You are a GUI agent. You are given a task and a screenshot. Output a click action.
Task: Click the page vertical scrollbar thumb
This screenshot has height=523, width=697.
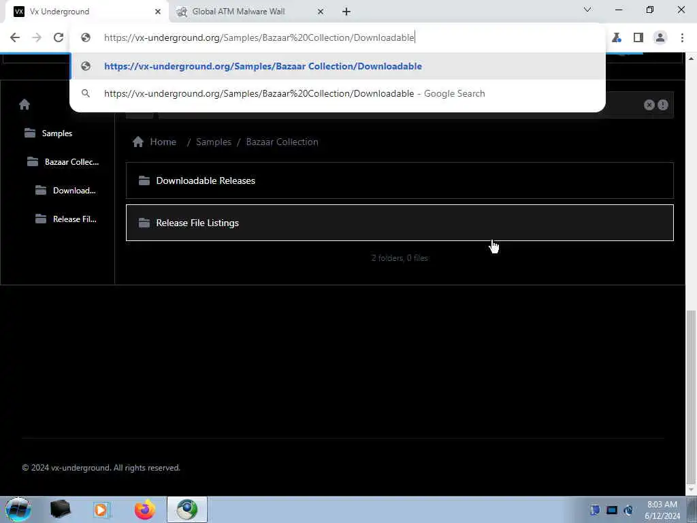click(x=692, y=396)
